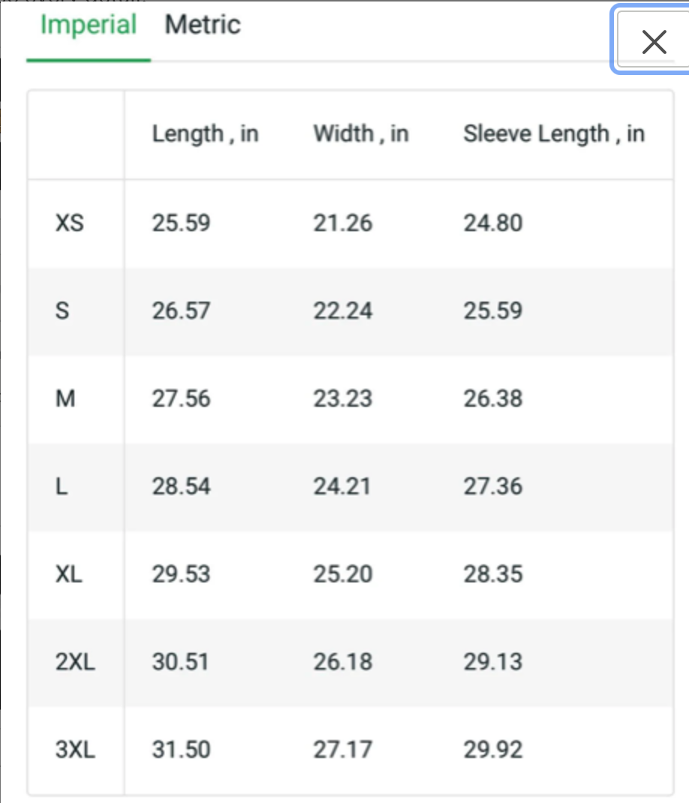Click the Length, in column header
The image size is (689, 803).
[x=205, y=134]
